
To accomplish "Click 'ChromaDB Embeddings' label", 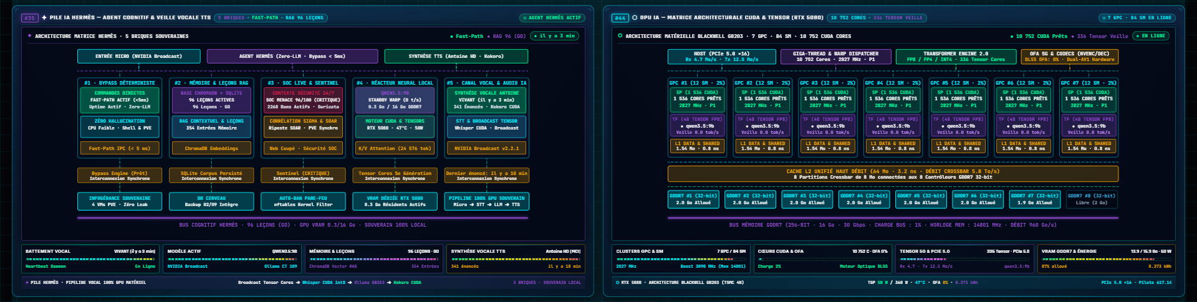I will click(211, 148).
